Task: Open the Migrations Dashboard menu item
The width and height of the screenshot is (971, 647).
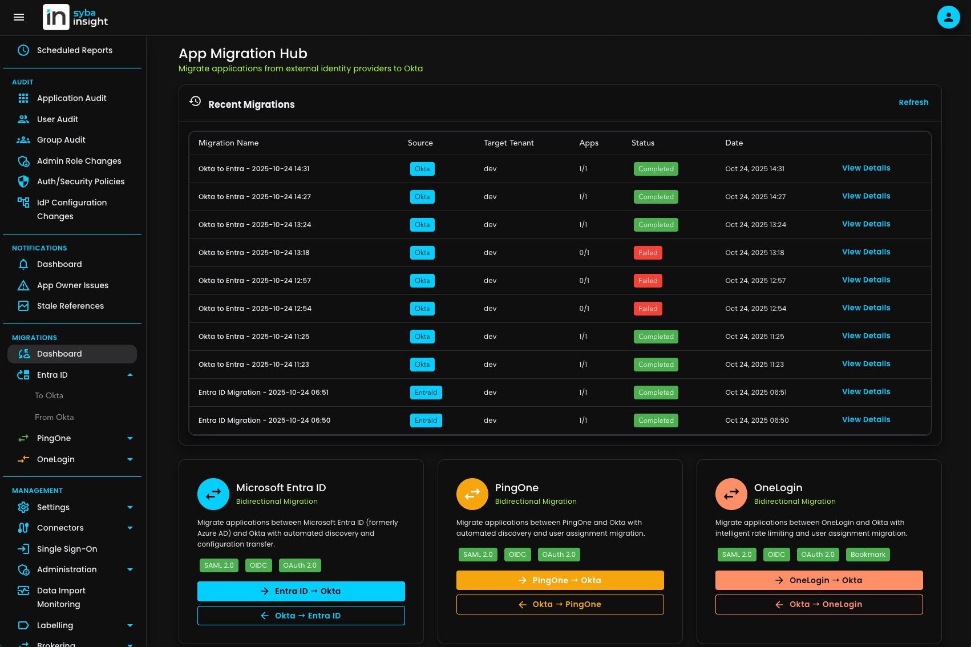Action: 59,354
